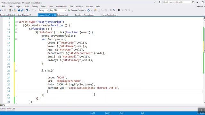Viewport: 205px width, 115px height.
Task: Switch to HomeController.cs tab
Action: pos(110,15)
